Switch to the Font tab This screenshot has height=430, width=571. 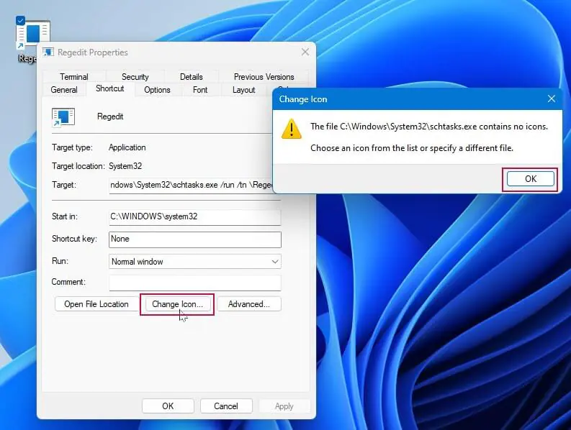pyautogui.click(x=200, y=90)
